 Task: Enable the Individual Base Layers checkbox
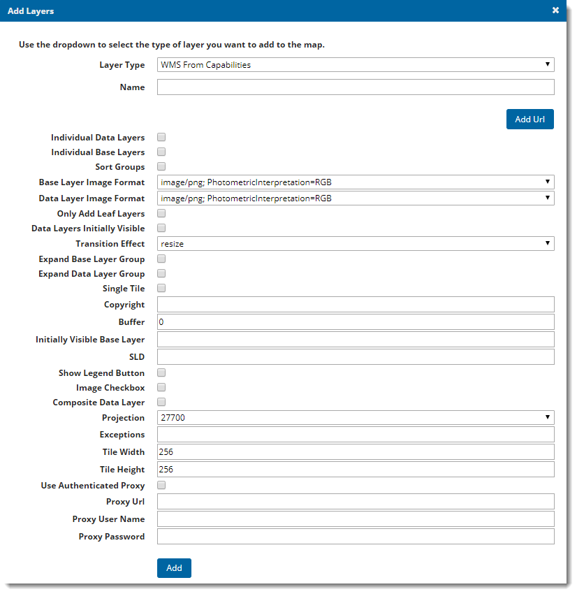pyautogui.click(x=161, y=152)
